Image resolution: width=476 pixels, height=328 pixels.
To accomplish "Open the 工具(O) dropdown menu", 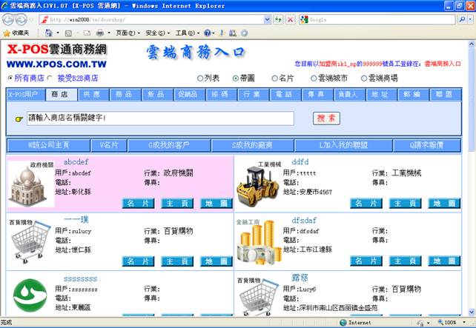I will coord(186,33).
